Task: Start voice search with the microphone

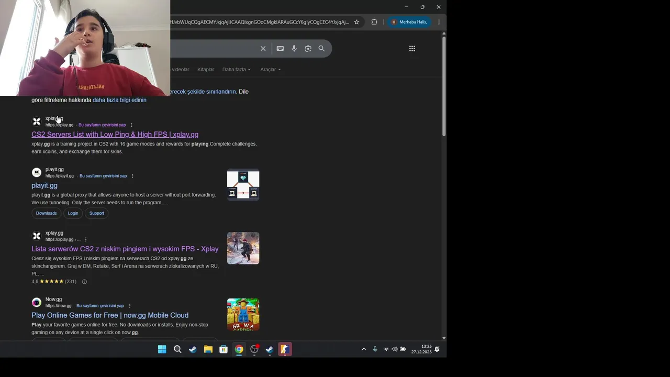Action: click(294, 49)
